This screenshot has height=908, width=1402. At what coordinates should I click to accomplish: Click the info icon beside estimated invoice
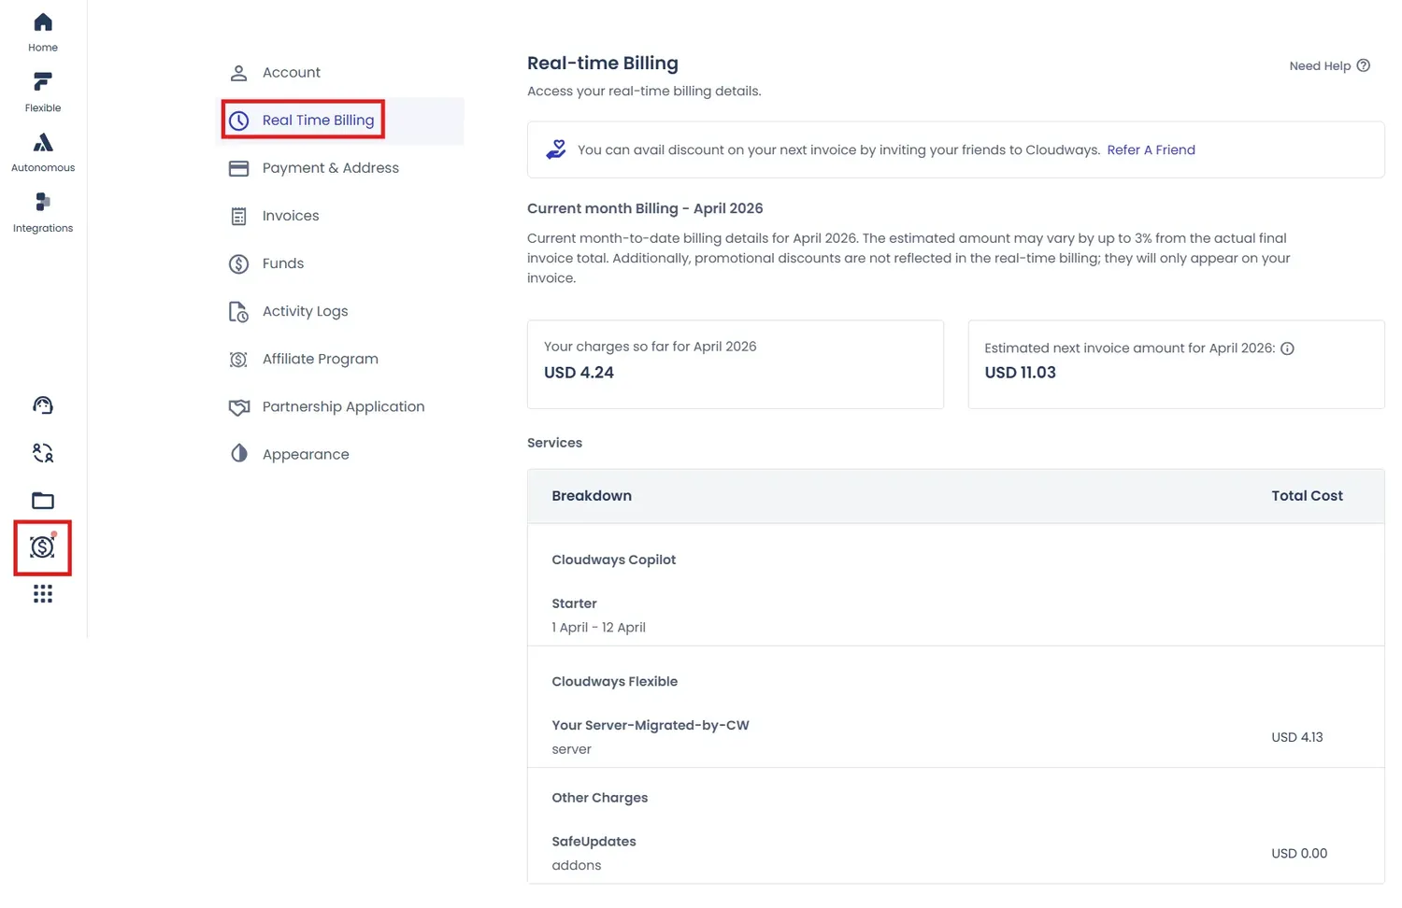click(x=1287, y=348)
